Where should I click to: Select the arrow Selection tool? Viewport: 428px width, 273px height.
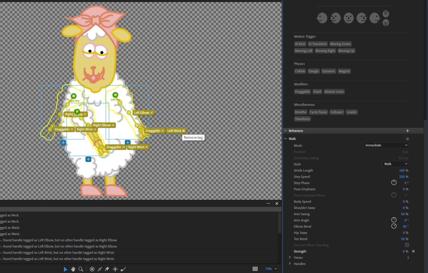[65, 269]
